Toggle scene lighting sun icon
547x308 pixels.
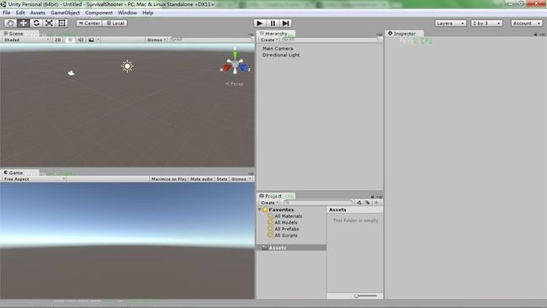click(70, 40)
